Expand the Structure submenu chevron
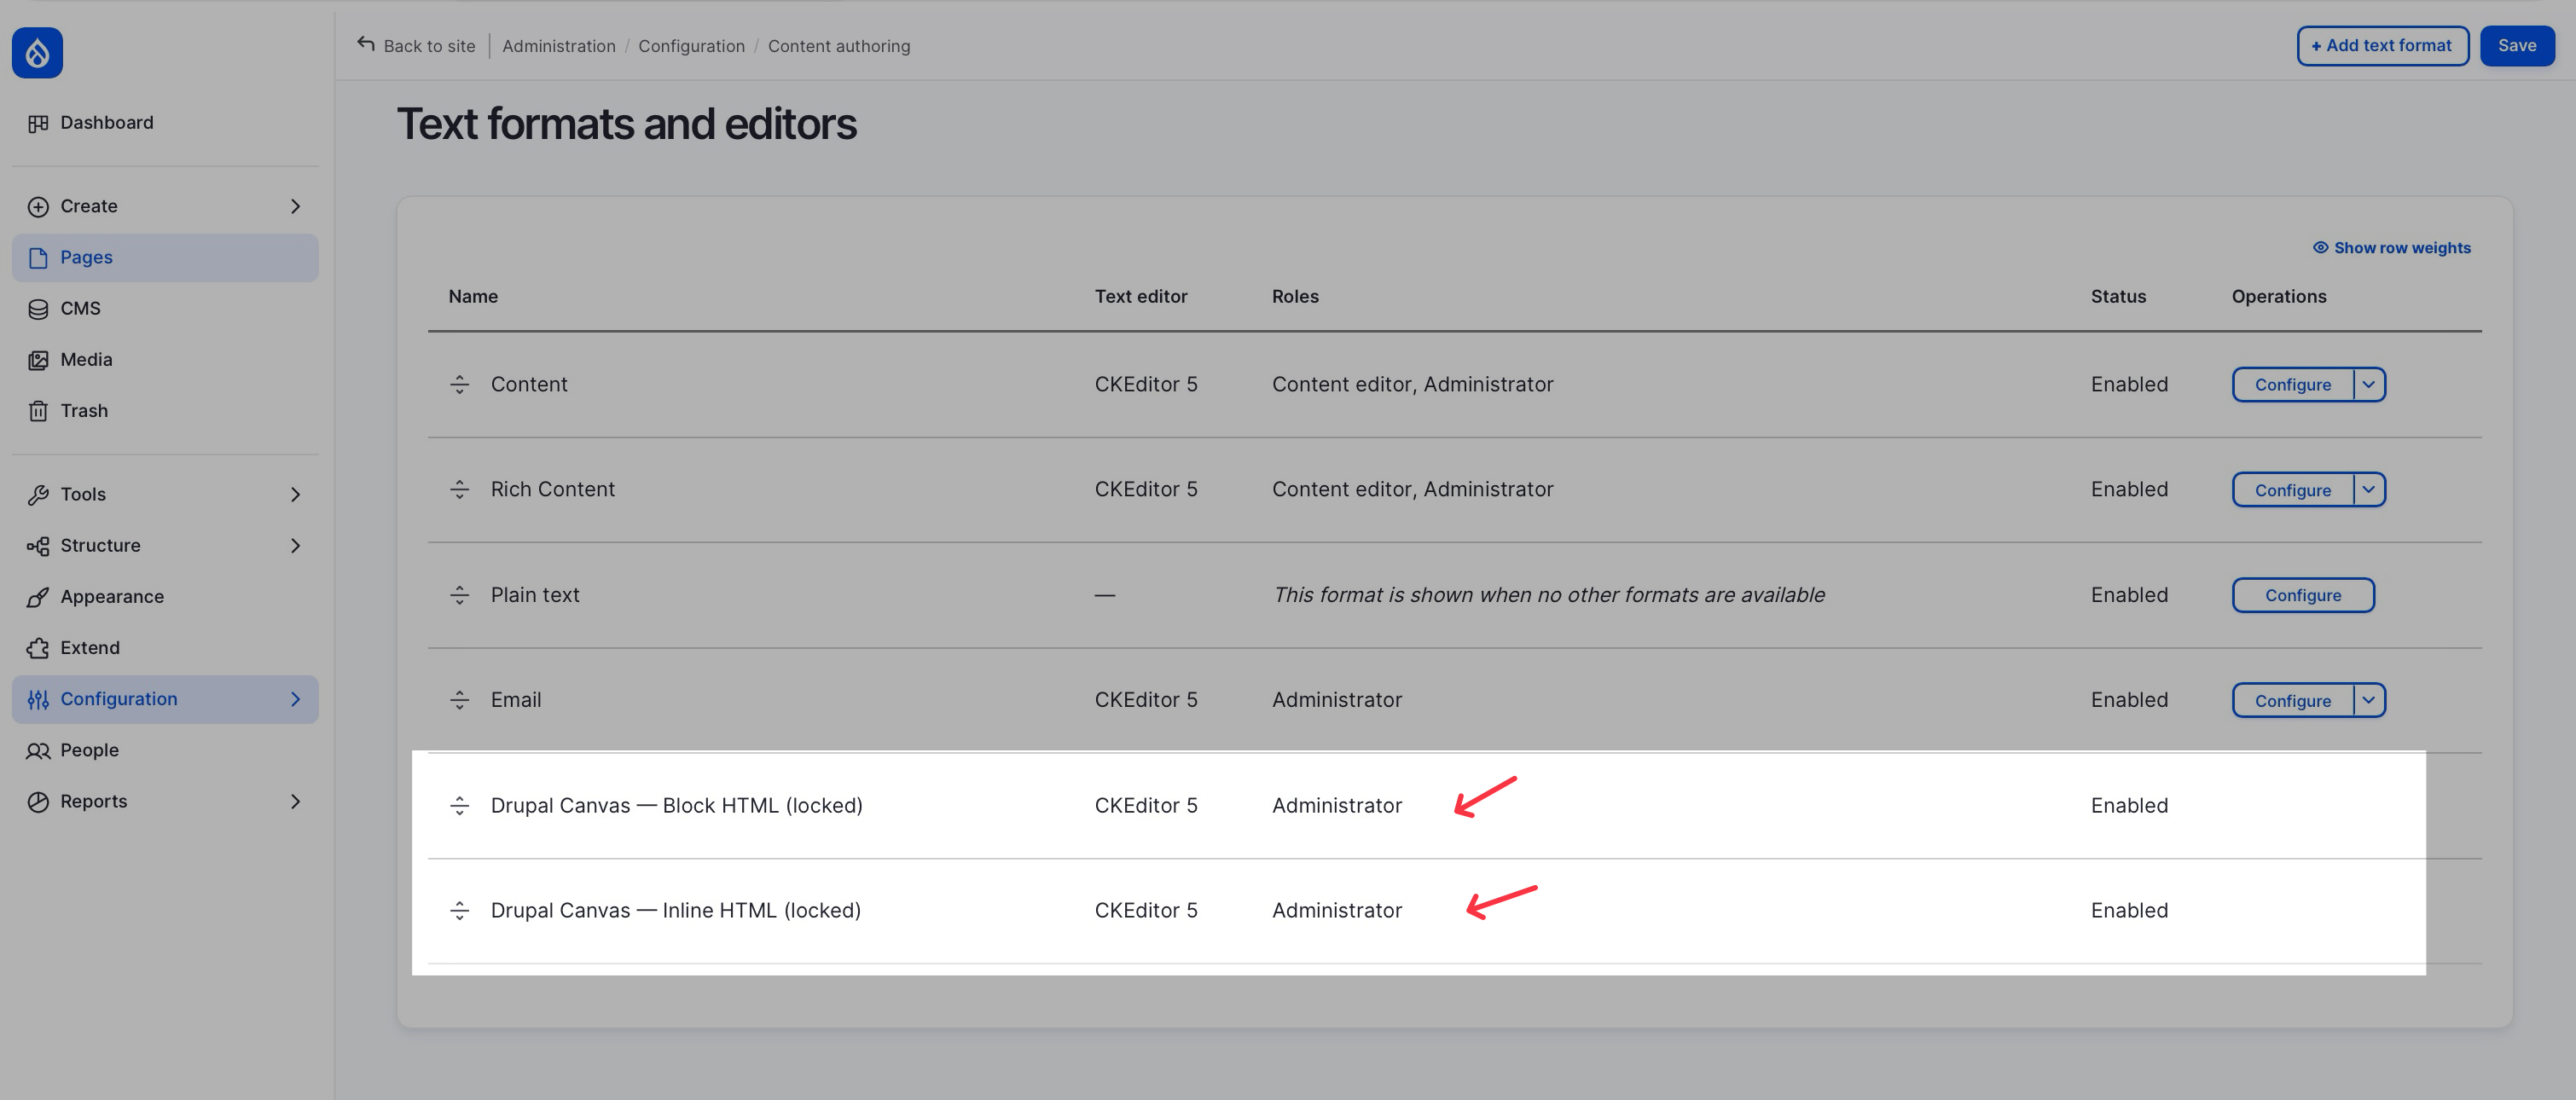Viewport: 2576px width, 1100px height. click(295, 545)
